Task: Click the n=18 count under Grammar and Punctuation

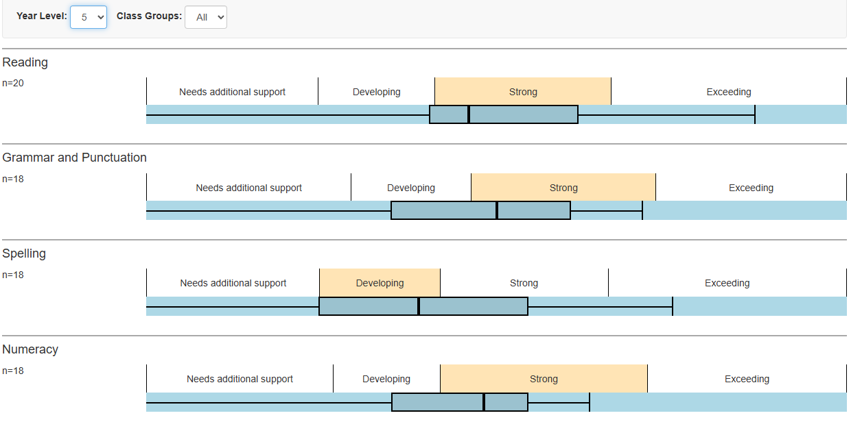Action: 13,179
